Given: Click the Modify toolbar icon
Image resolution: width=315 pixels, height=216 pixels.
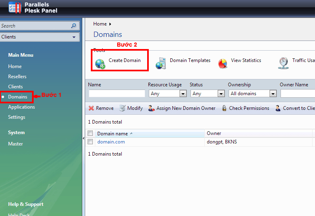Looking at the screenshot, I should pos(122,108).
